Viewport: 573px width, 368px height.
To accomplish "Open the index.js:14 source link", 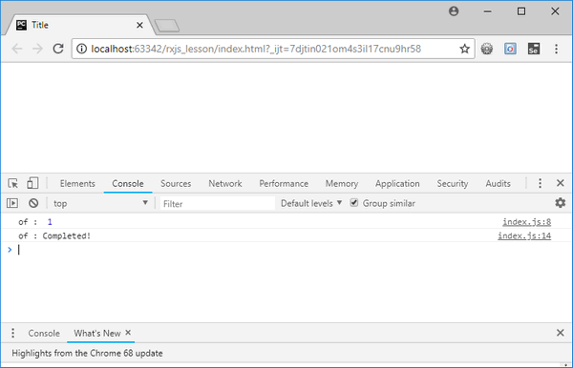I will [524, 235].
